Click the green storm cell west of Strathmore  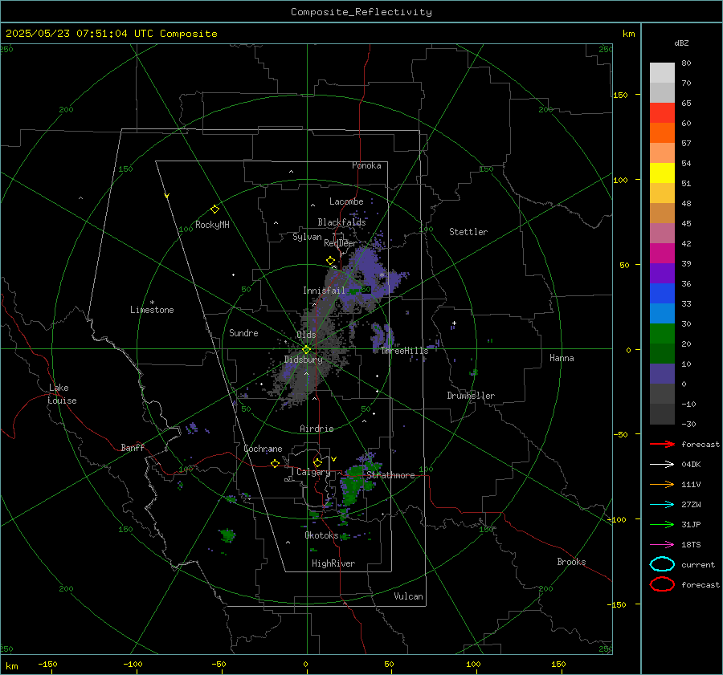coord(353,484)
